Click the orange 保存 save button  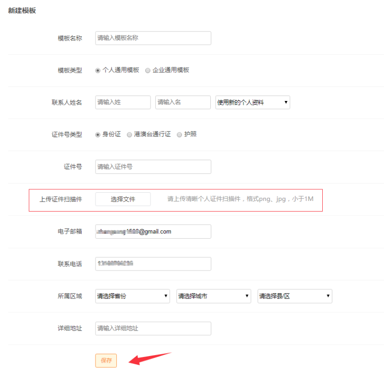(106, 360)
